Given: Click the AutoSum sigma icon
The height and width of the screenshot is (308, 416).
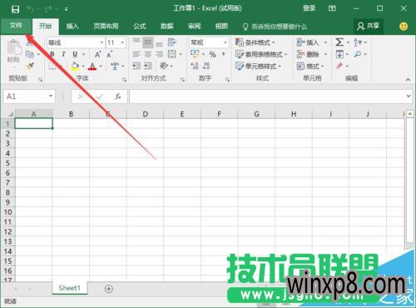Looking at the screenshot, I should (339, 42).
